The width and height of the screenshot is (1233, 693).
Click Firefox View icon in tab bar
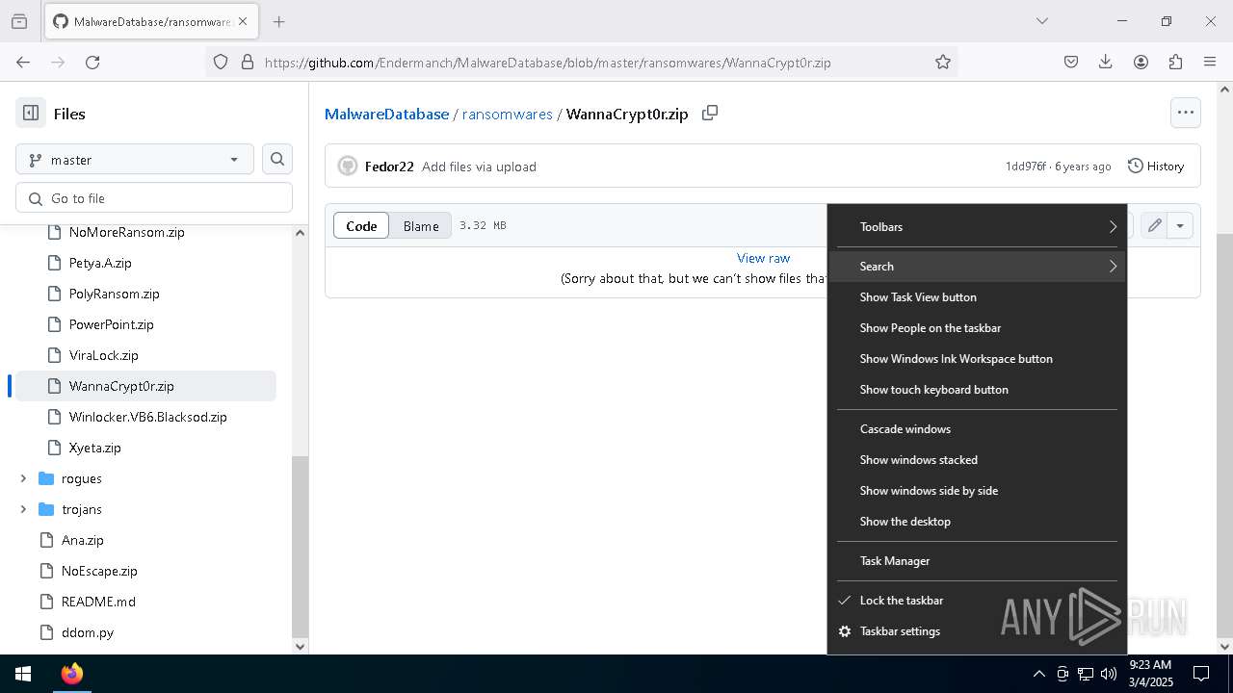pyautogui.click(x=19, y=21)
